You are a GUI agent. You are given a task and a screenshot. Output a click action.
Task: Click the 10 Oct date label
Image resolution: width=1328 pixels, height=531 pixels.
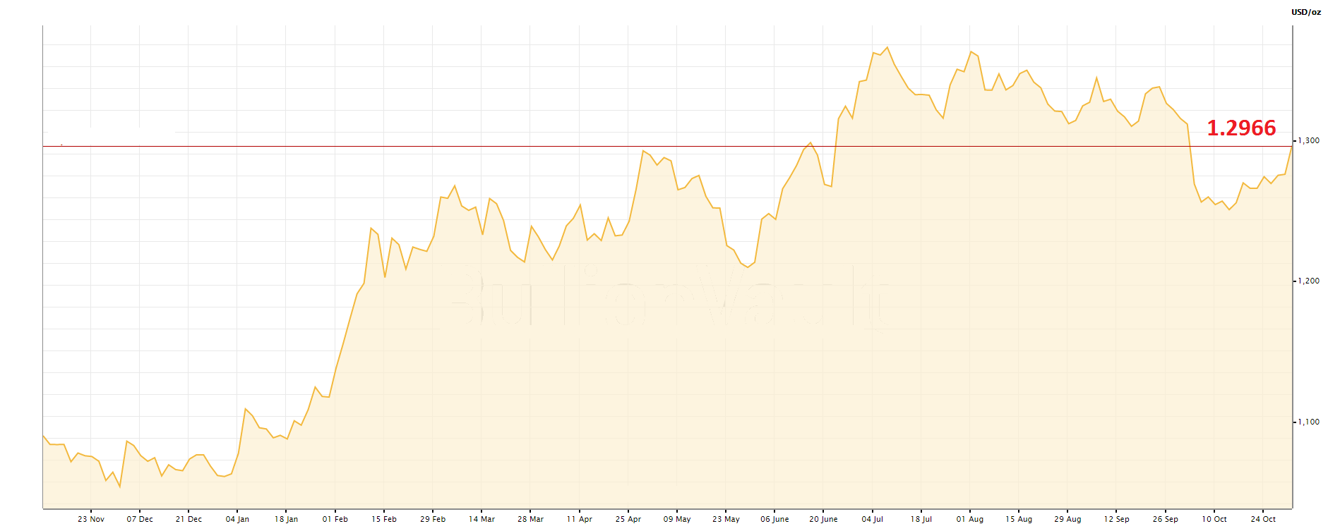[1214, 519]
